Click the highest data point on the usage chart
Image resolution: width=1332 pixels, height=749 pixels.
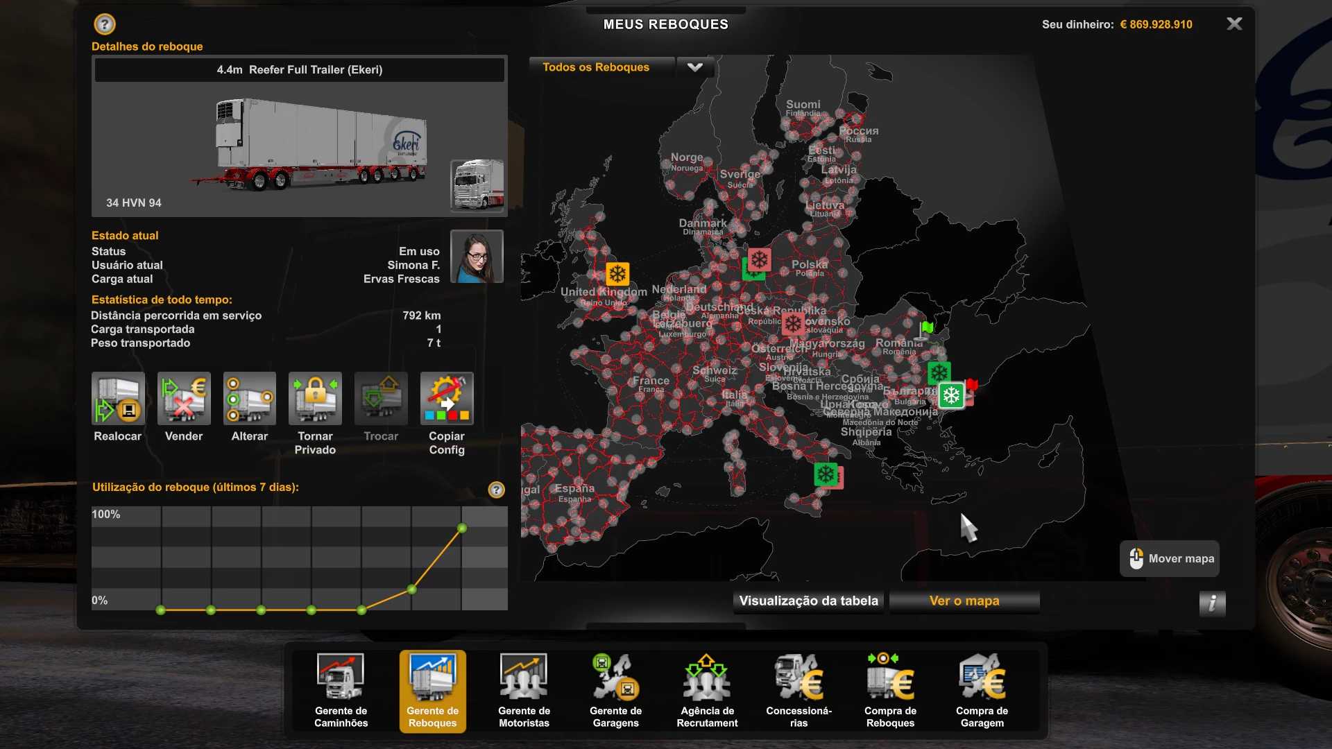(x=462, y=528)
